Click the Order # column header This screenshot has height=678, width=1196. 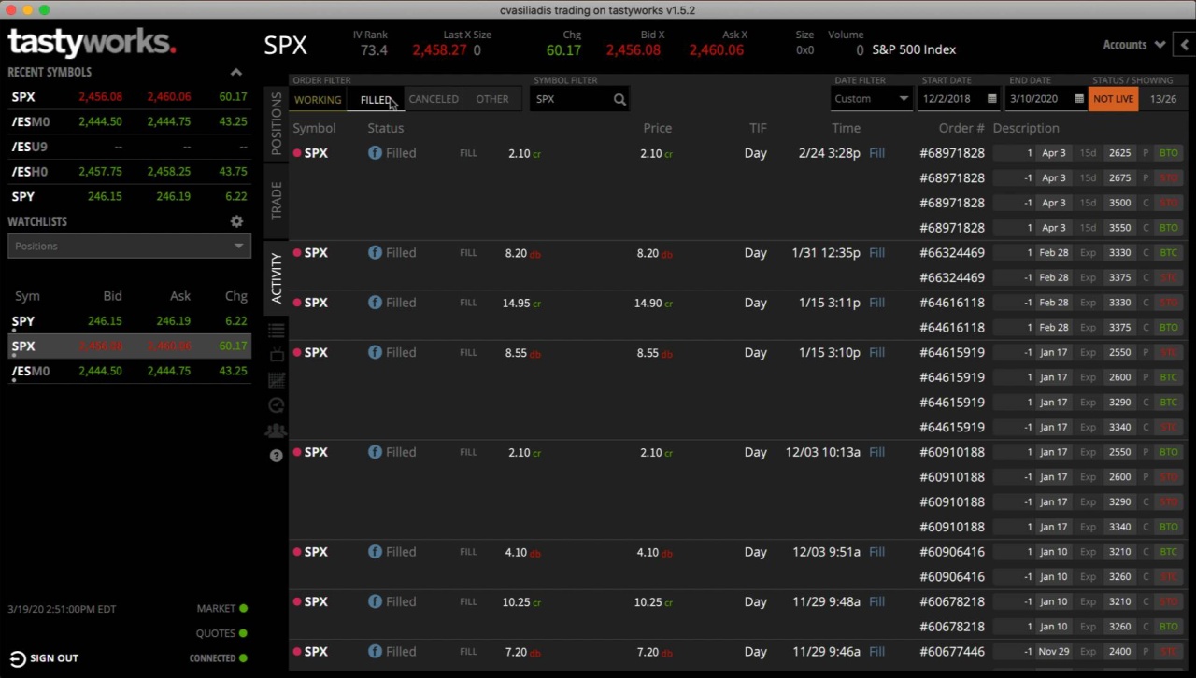pos(961,128)
